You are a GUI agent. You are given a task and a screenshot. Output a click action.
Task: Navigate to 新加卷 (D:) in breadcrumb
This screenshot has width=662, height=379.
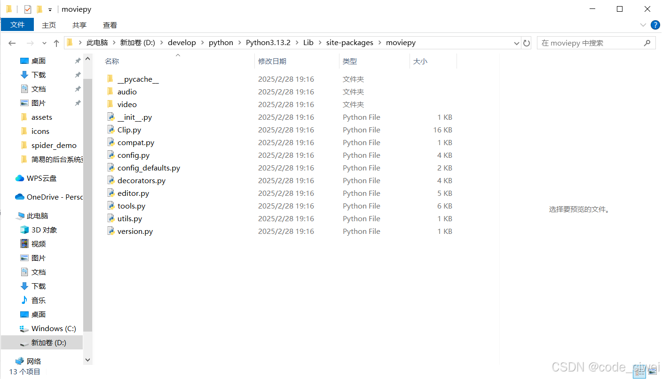click(137, 42)
